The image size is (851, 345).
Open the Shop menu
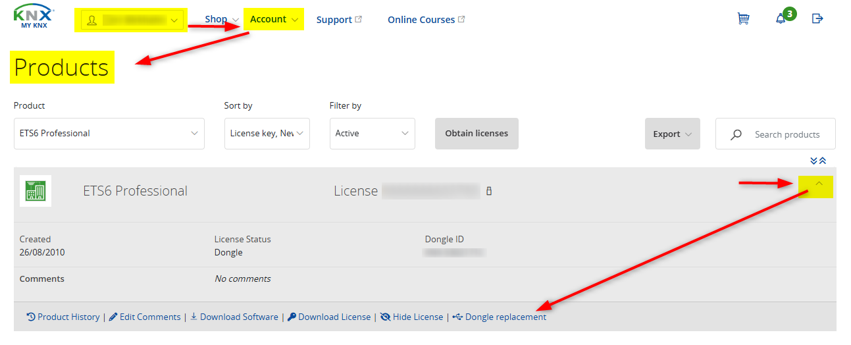[221, 19]
